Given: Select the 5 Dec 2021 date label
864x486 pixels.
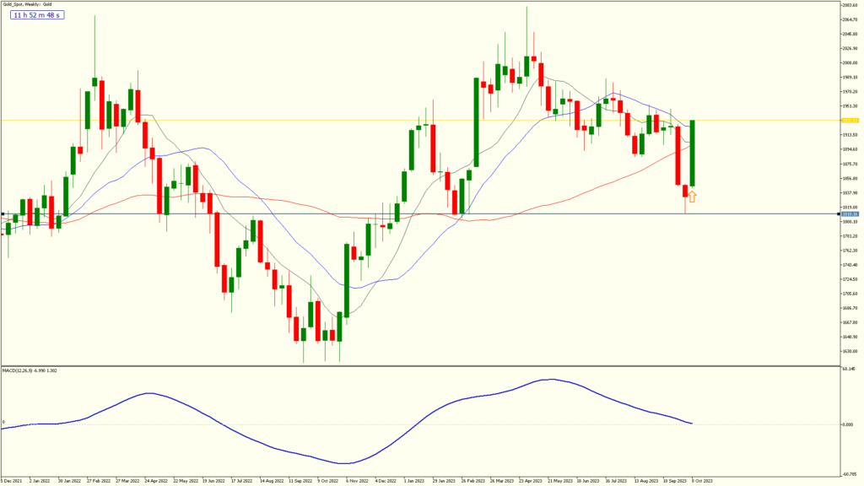Looking at the screenshot, I should pos(12,478).
